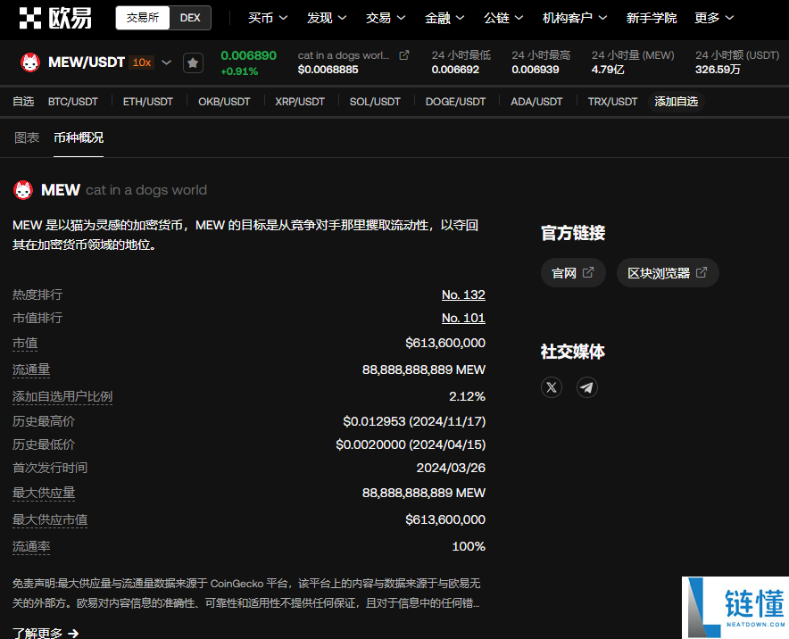The height and width of the screenshot is (639, 789).
Task: Click the 2.12% watchlist ratio value
Action: (x=467, y=396)
